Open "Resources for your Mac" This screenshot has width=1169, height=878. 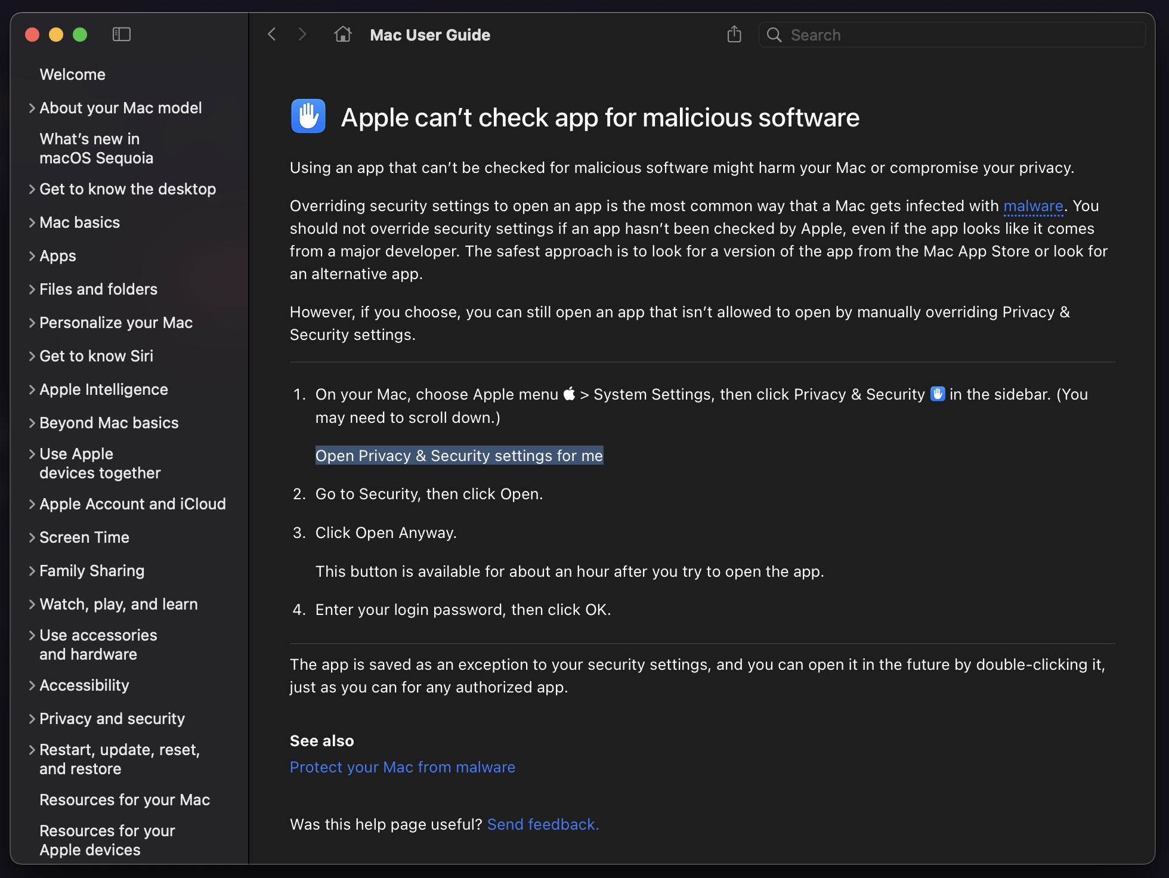coord(124,799)
